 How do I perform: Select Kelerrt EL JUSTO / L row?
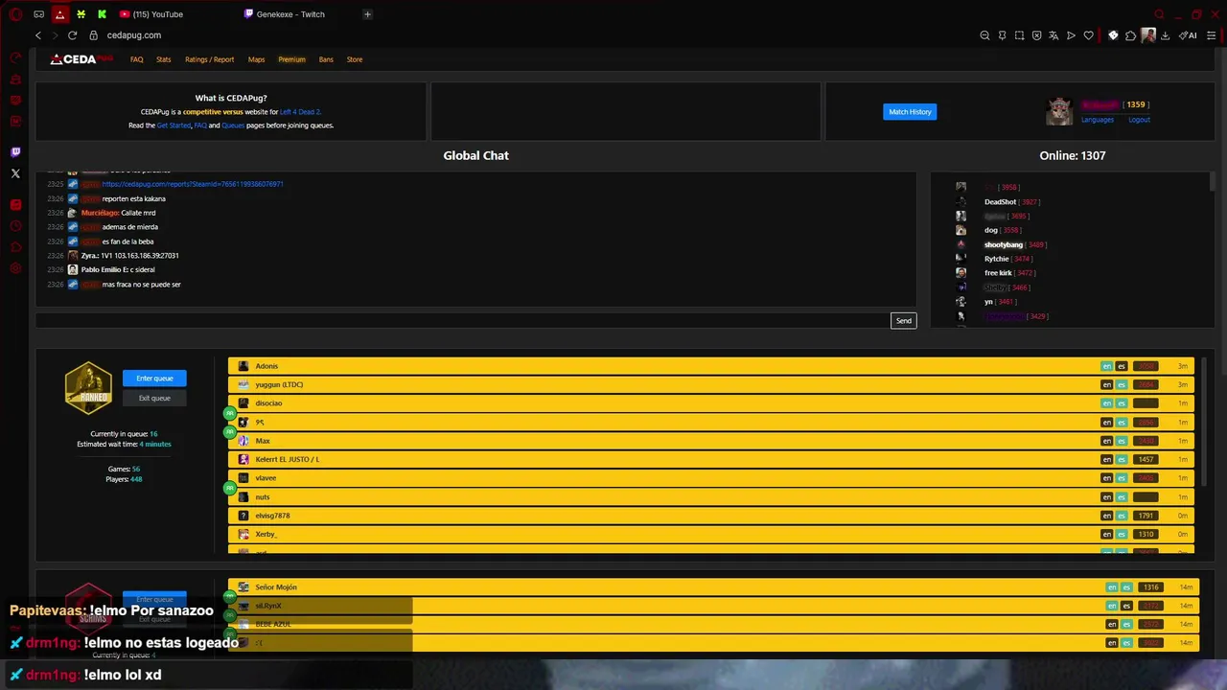(711, 459)
